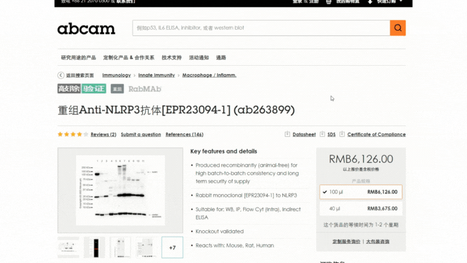Select the third blot thumbnail image
467x263 pixels.
point(120,247)
